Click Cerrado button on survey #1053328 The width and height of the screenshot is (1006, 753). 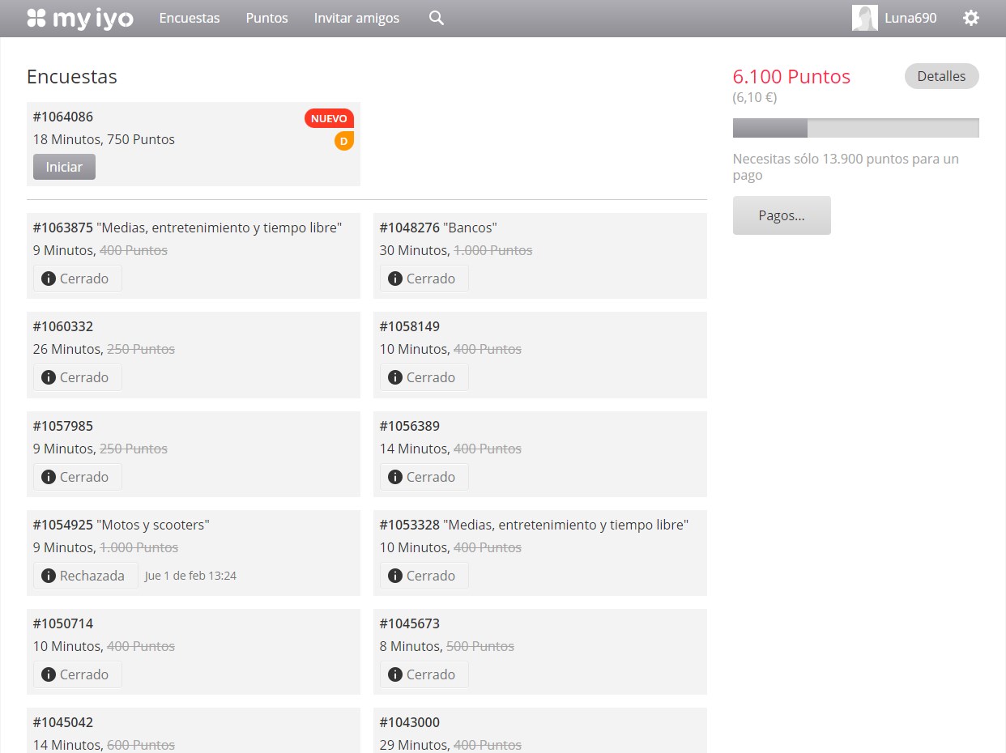click(x=424, y=576)
